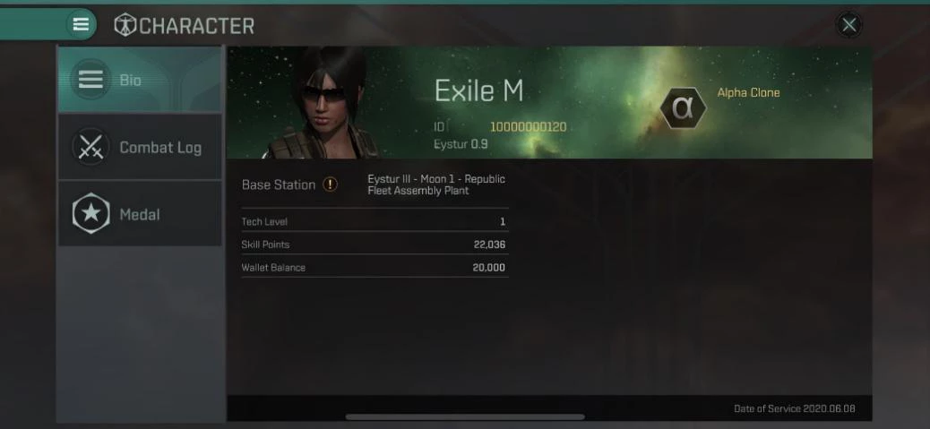Open the hamburger menu beside CHARACTER
930x429 pixels.
[81, 24]
